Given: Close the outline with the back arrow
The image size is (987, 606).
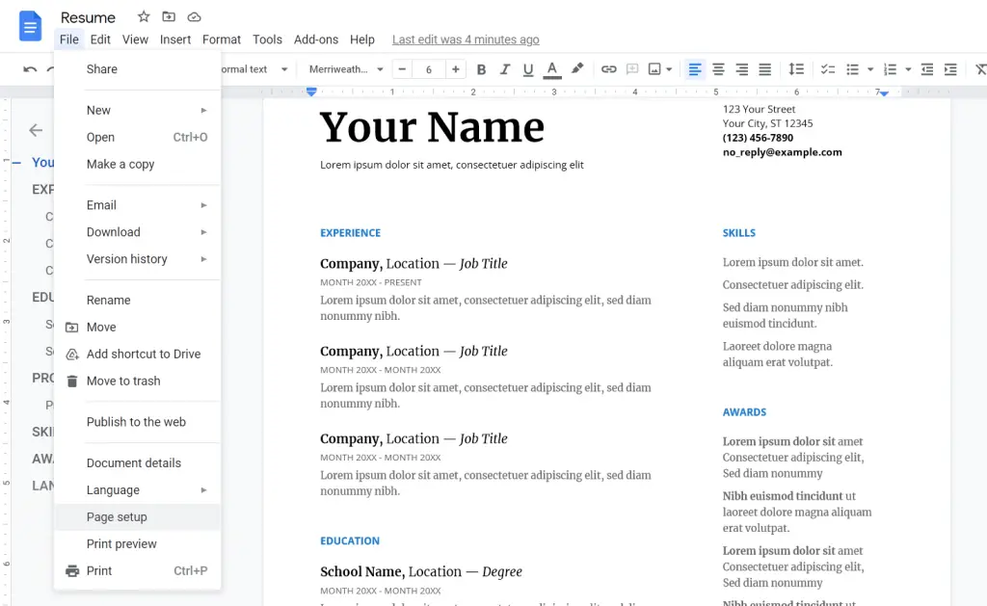Looking at the screenshot, I should [36, 130].
